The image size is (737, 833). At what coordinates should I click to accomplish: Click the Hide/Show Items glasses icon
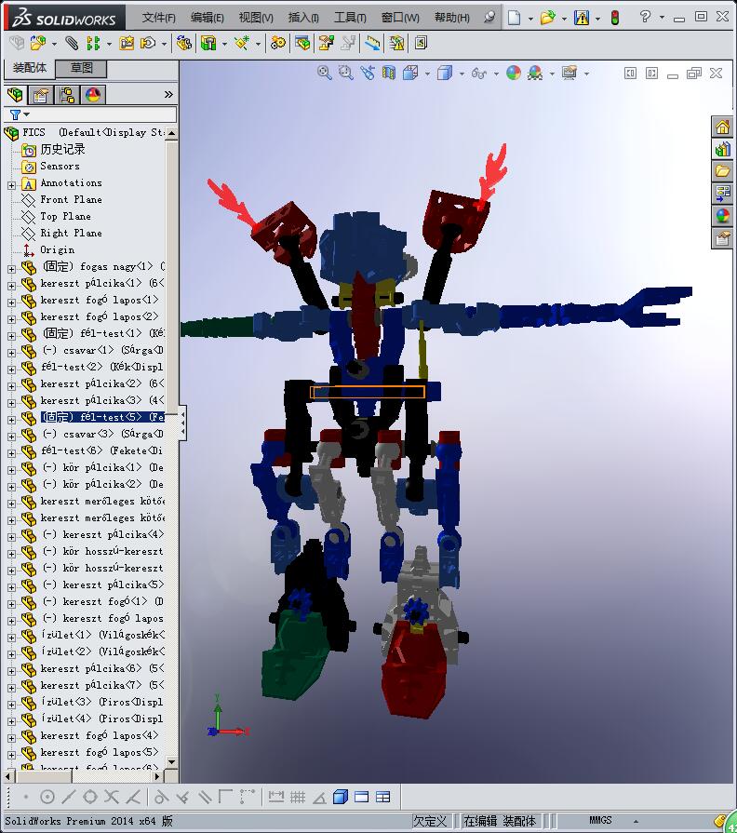[479, 74]
